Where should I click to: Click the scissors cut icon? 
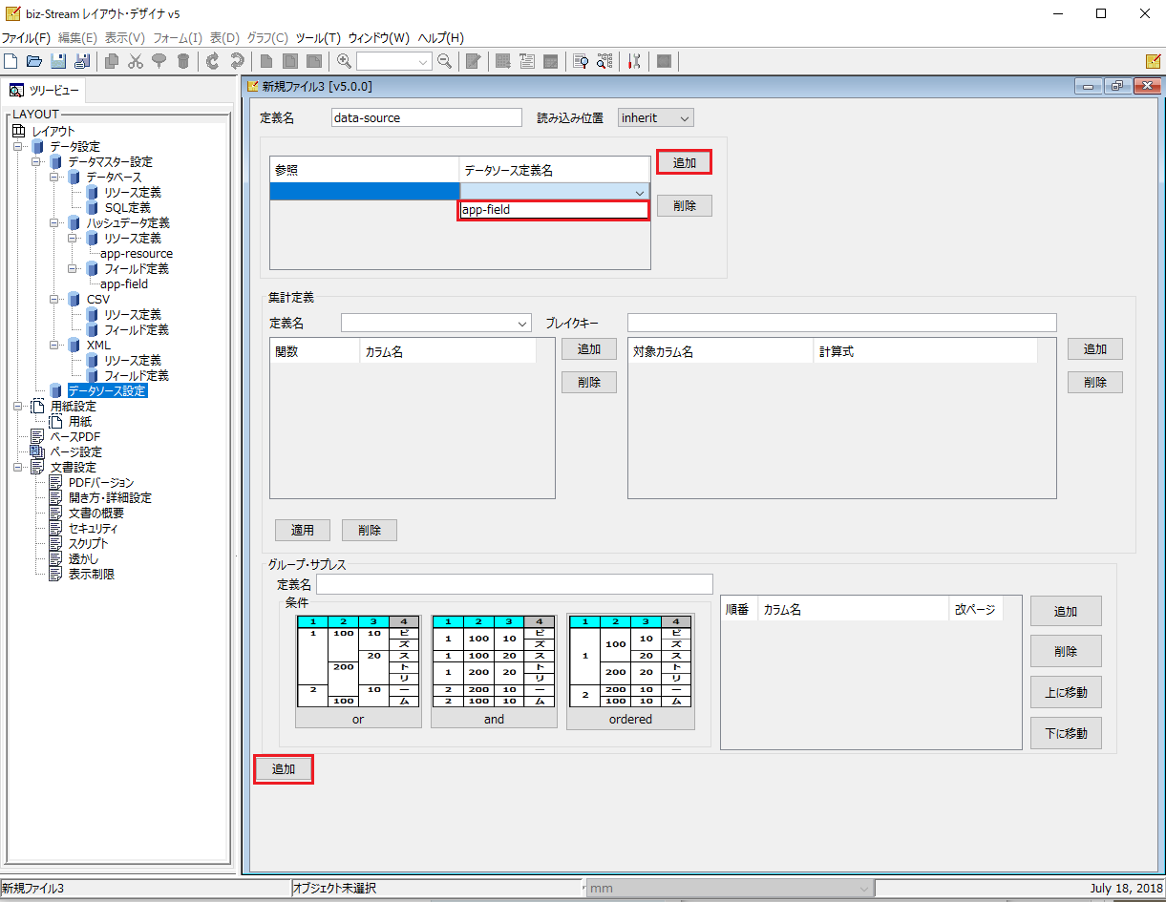136,61
